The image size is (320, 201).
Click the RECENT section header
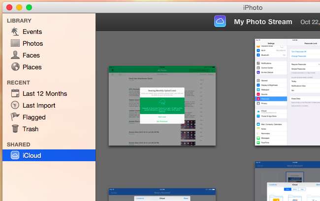point(18,83)
